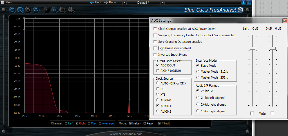The width and height of the screenshot is (288, 136).
Task: Click the ADC Settings title bar
Action: tap(218, 21)
